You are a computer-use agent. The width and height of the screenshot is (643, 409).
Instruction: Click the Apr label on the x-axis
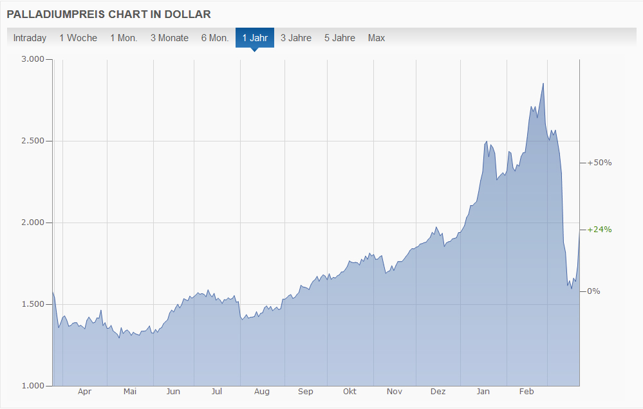coord(84,391)
